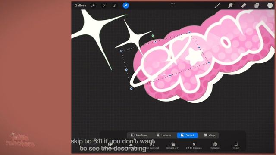
Task: Click the Flip Vertical button
Action: point(152,146)
